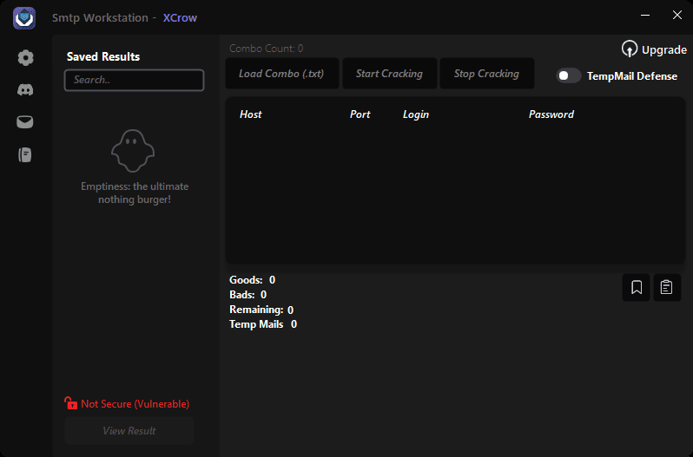Open the Discord icon in the sidebar

coord(25,89)
